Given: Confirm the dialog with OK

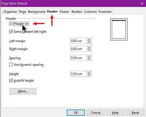Looking at the screenshot, I should (76, 112).
